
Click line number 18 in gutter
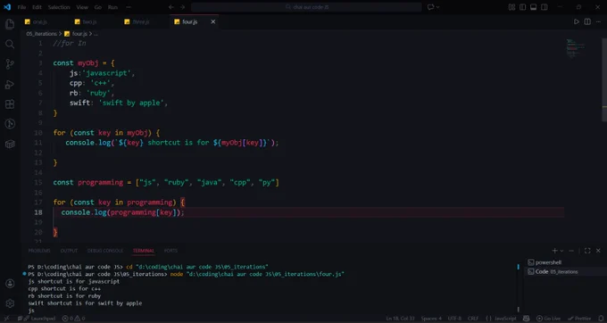[38, 212]
